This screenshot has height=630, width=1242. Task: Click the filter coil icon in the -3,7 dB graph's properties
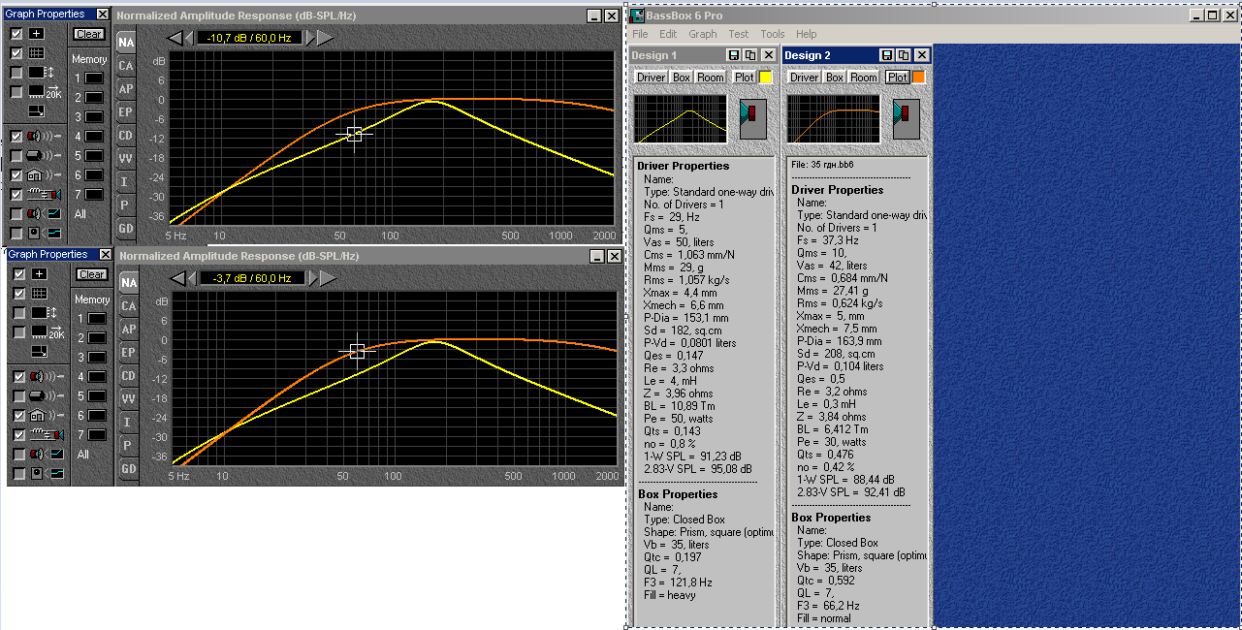(46, 435)
